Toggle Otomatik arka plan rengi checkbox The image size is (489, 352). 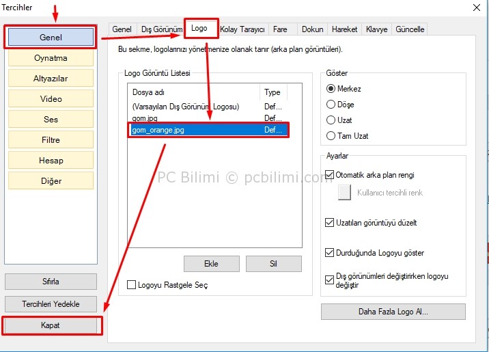coord(329,175)
